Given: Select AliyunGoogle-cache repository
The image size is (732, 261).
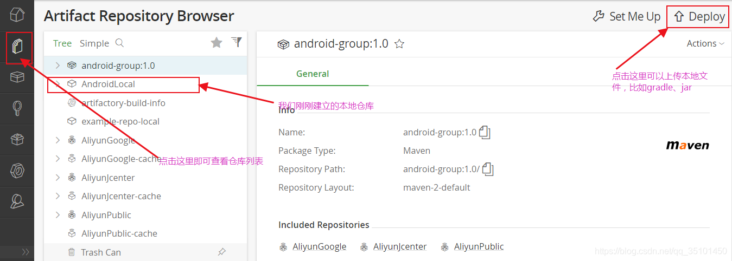Looking at the screenshot, I should (x=121, y=159).
